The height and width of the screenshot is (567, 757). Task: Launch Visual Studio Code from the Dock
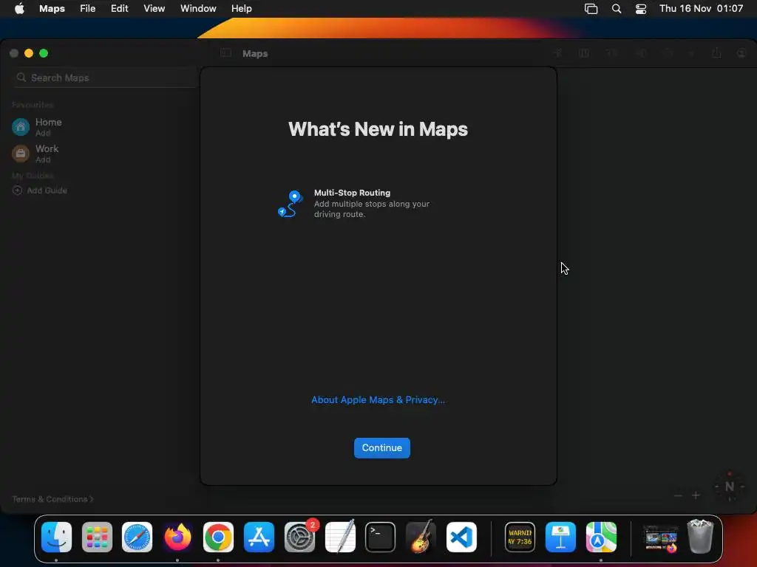coord(461,537)
